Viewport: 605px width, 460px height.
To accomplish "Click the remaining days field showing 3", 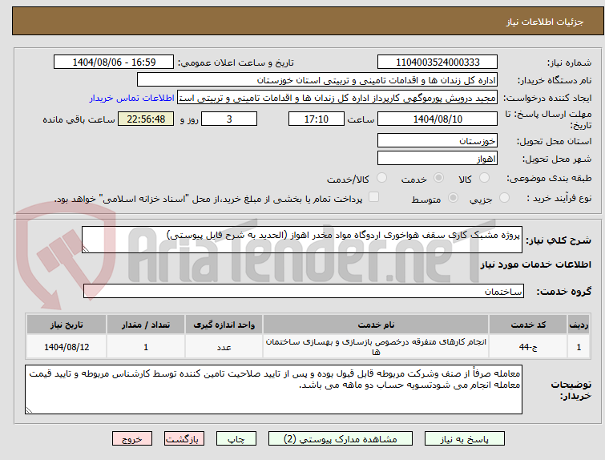I will coord(229,119).
